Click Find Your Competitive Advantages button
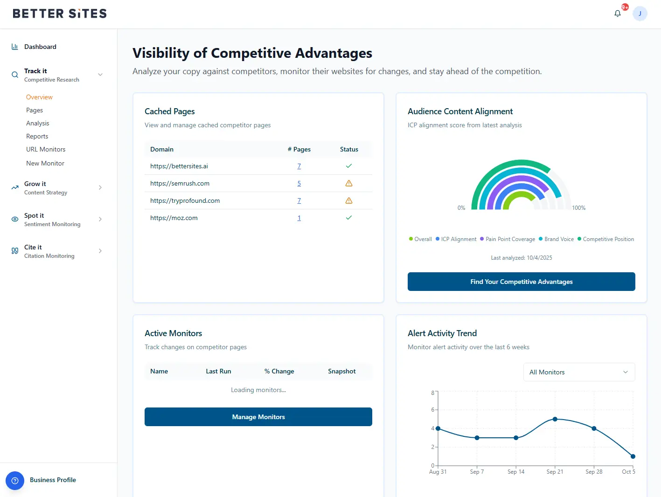661x497 pixels. click(x=521, y=282)
